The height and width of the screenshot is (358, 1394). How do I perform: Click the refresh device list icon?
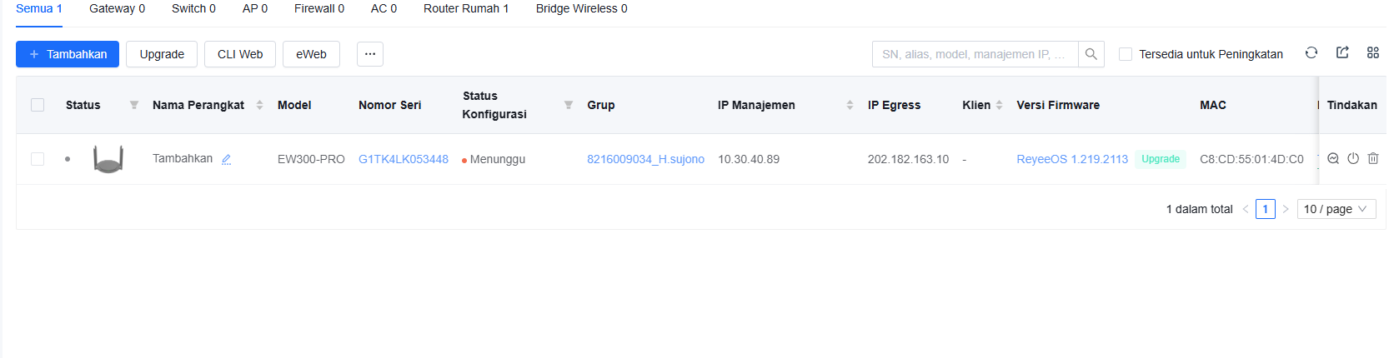1311,52
